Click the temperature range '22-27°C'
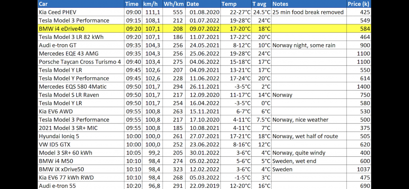The width and height of the screenshot is (409, 189). (240, 12)
